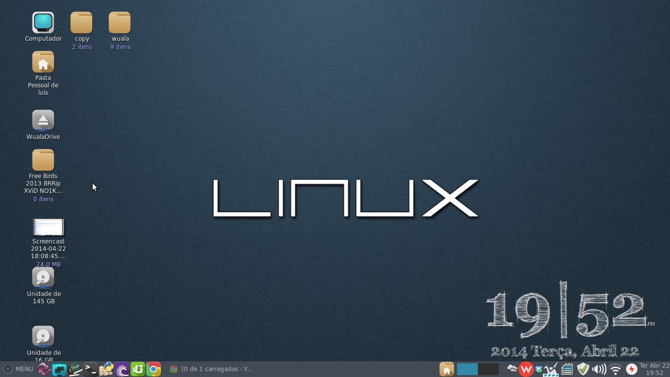The height and width of the screenshot is (377, 670).
Task: Open the Ter Abr 22 19:52 clock
Action: 654,369
